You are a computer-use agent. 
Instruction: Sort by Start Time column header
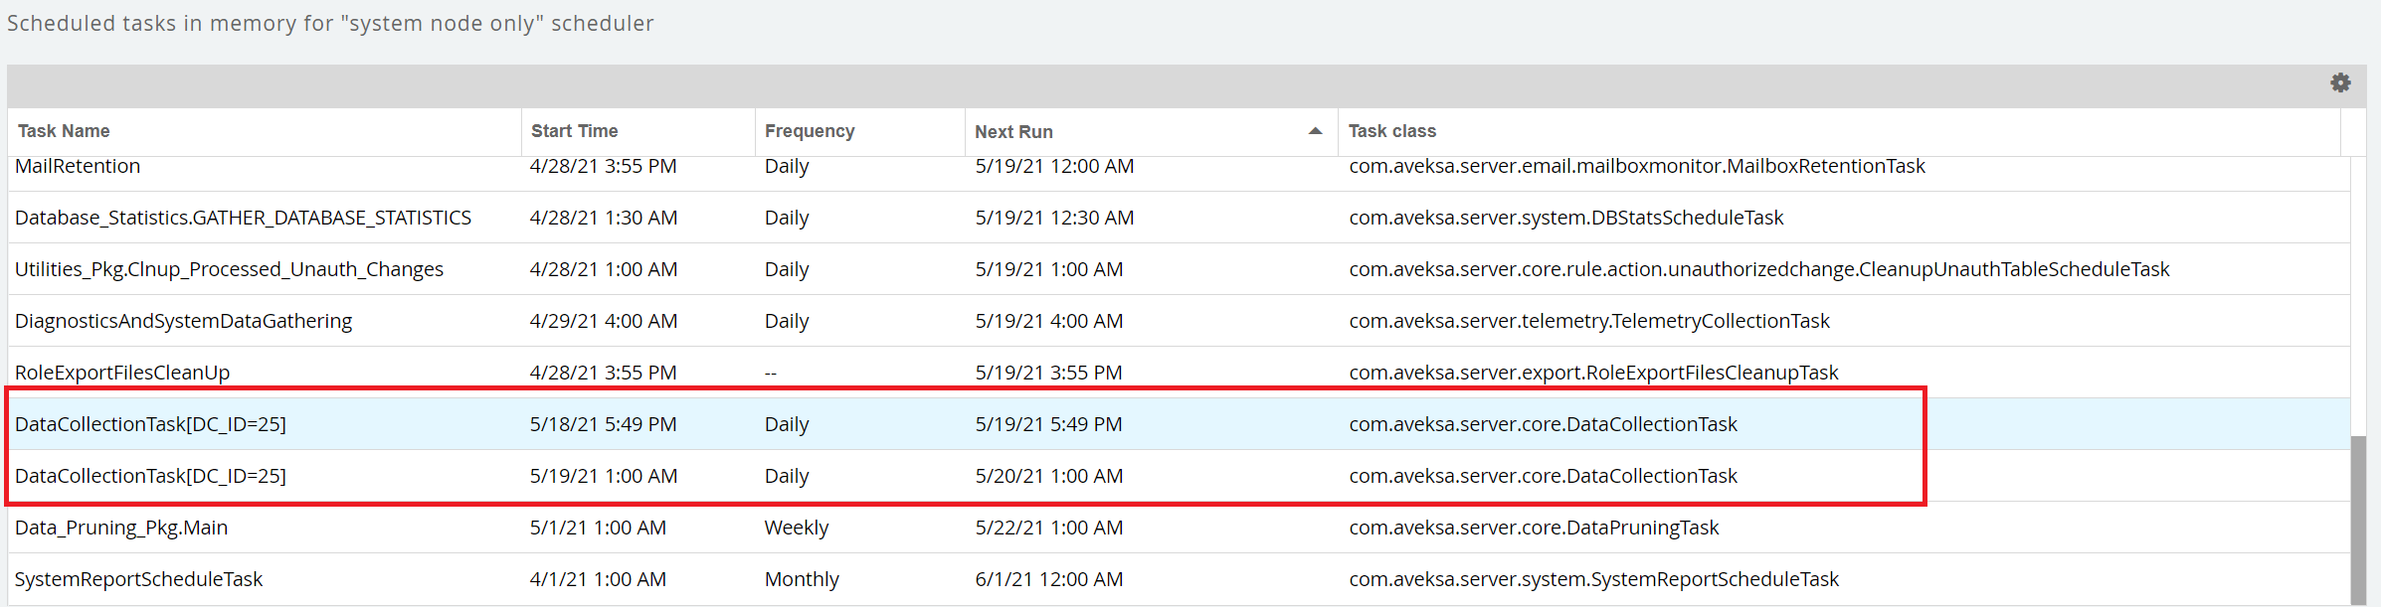(x=574, y=131)
